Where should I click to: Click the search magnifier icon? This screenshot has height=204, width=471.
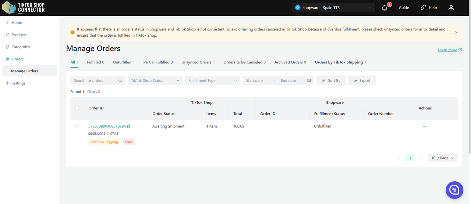[120, 80]
